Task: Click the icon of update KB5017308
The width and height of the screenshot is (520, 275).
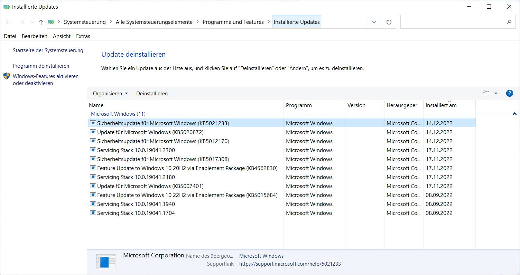Action: click(x=93, y=159)
